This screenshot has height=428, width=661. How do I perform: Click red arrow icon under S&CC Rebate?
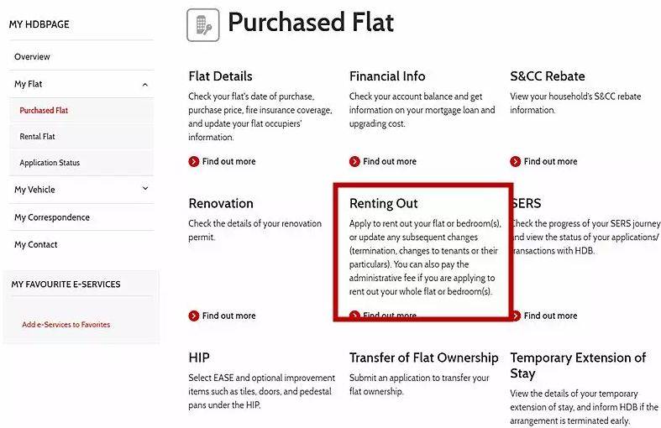516,161
